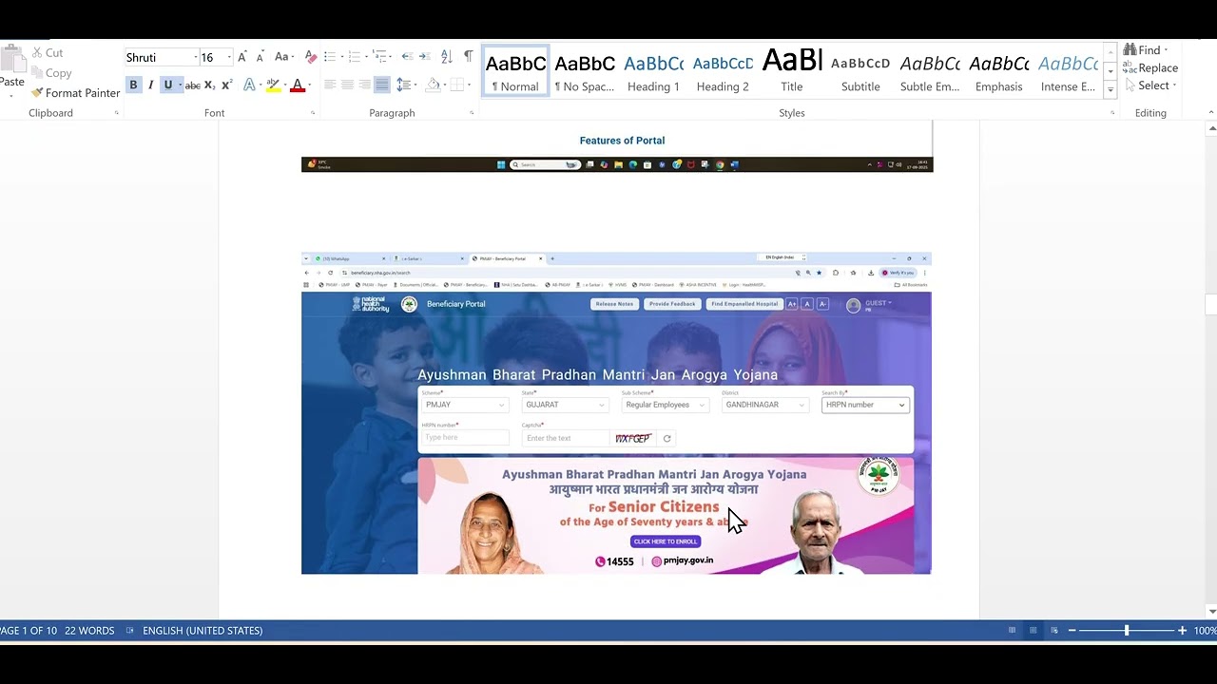
Task: Click language English (United States)
Action: (x=203, y=631)
